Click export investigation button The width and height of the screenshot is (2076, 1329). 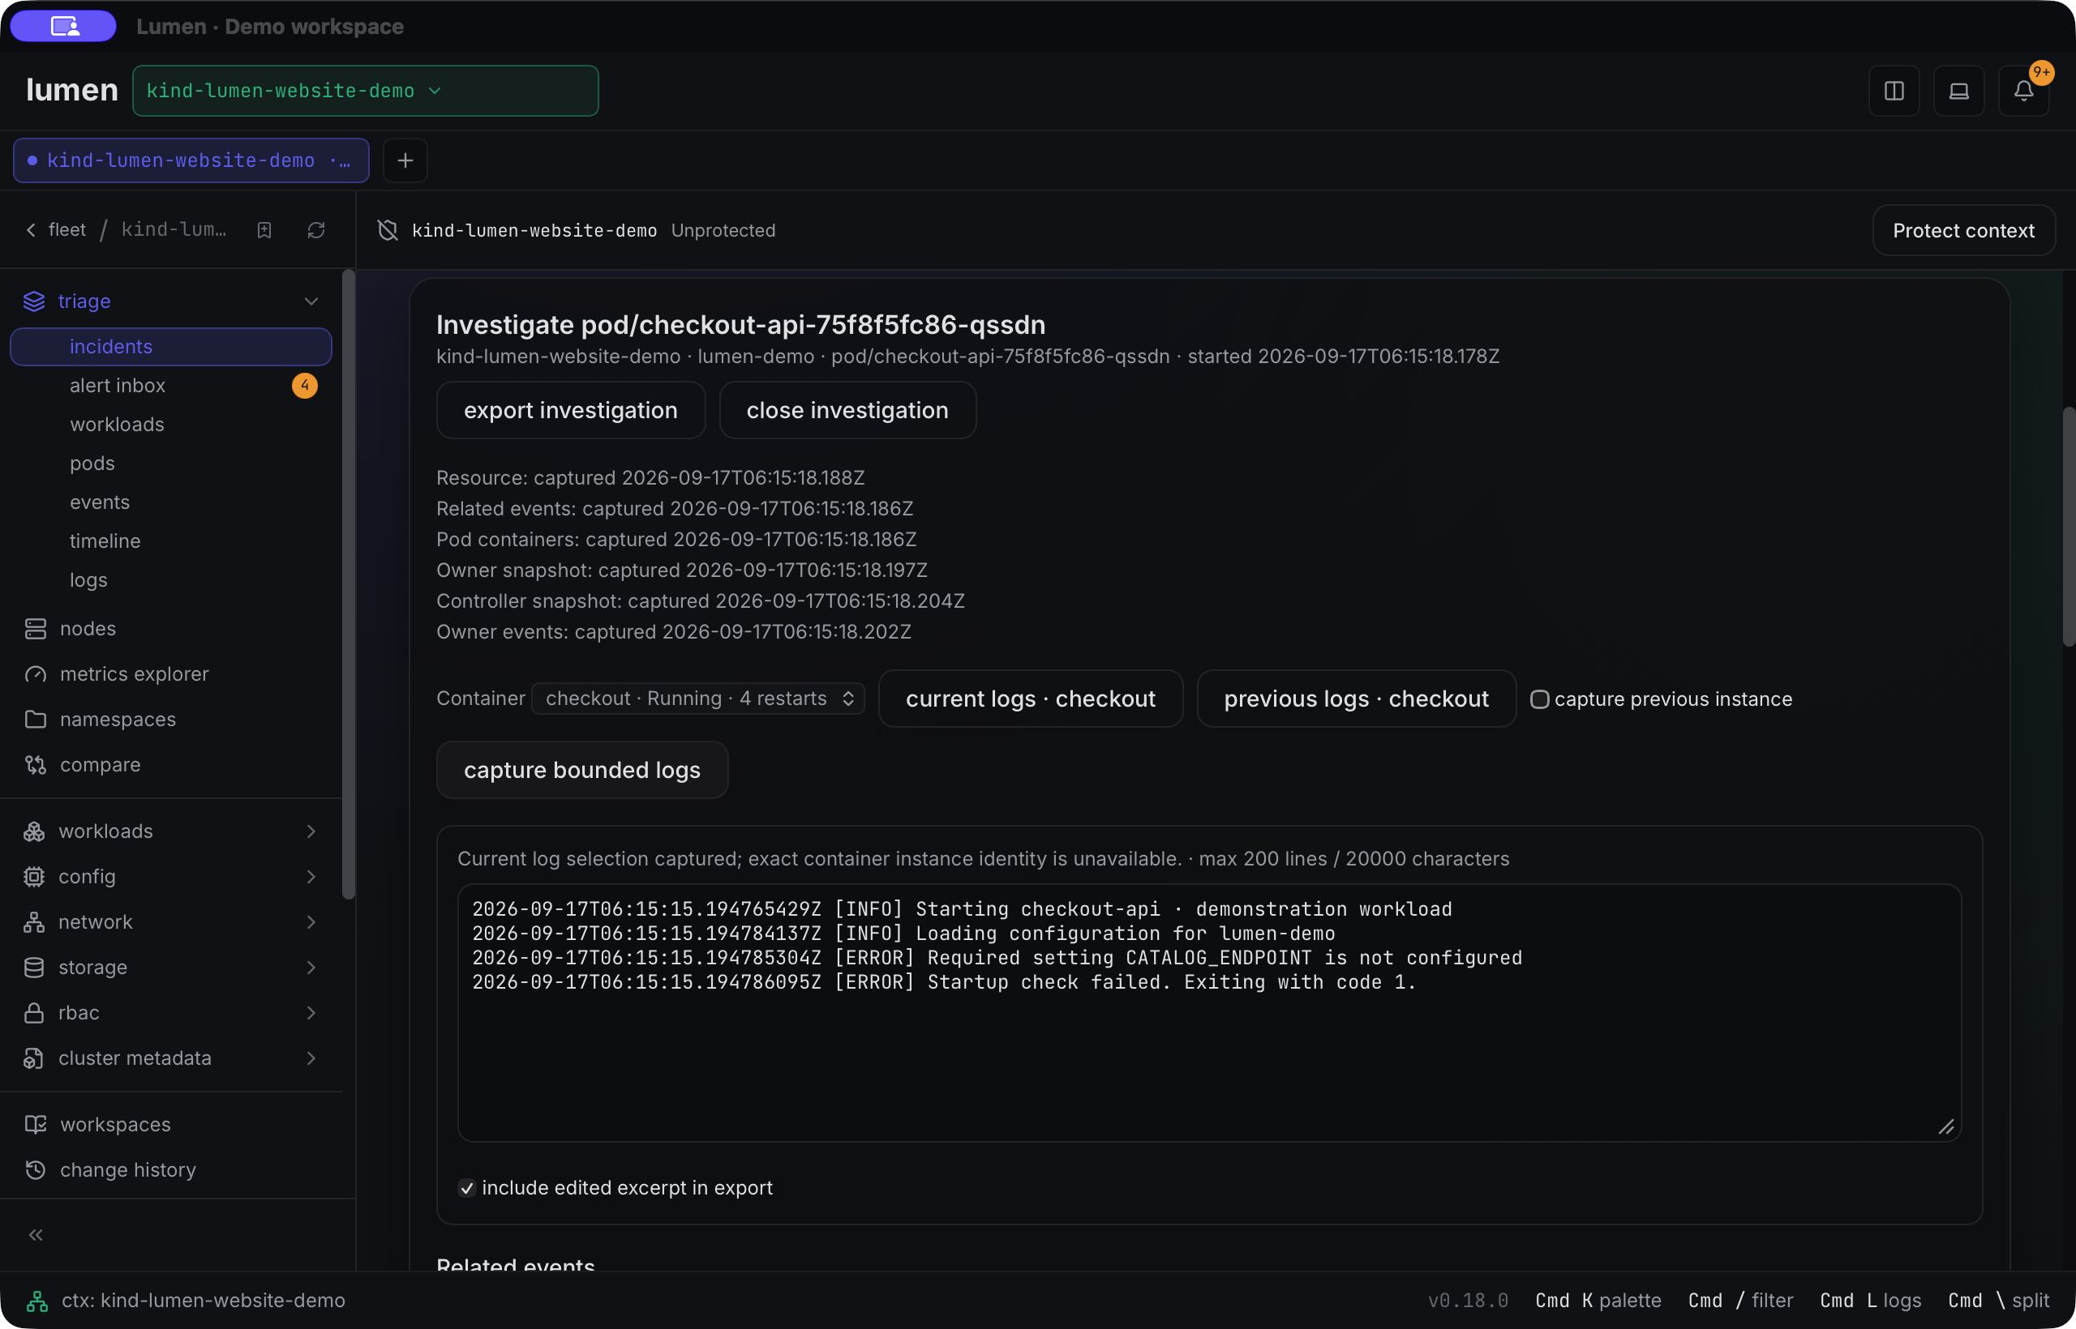pyautogui.click(x=571, y=410)
